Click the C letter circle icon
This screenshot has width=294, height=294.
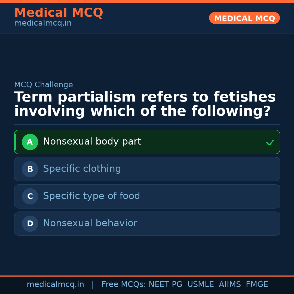point(30,196)
